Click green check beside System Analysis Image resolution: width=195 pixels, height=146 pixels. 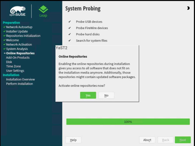pyautogui.click(x=5, y=49)
